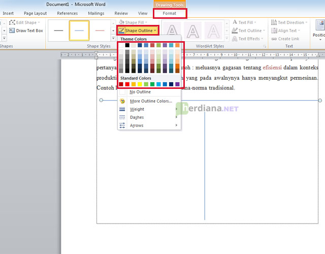Select No Outline menu option
325x254 pixels.
click(x=149, y=92)
